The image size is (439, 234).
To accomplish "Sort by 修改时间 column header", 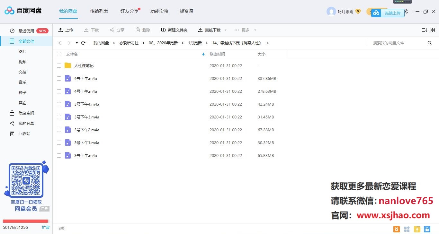I will (x=217, y=54).
